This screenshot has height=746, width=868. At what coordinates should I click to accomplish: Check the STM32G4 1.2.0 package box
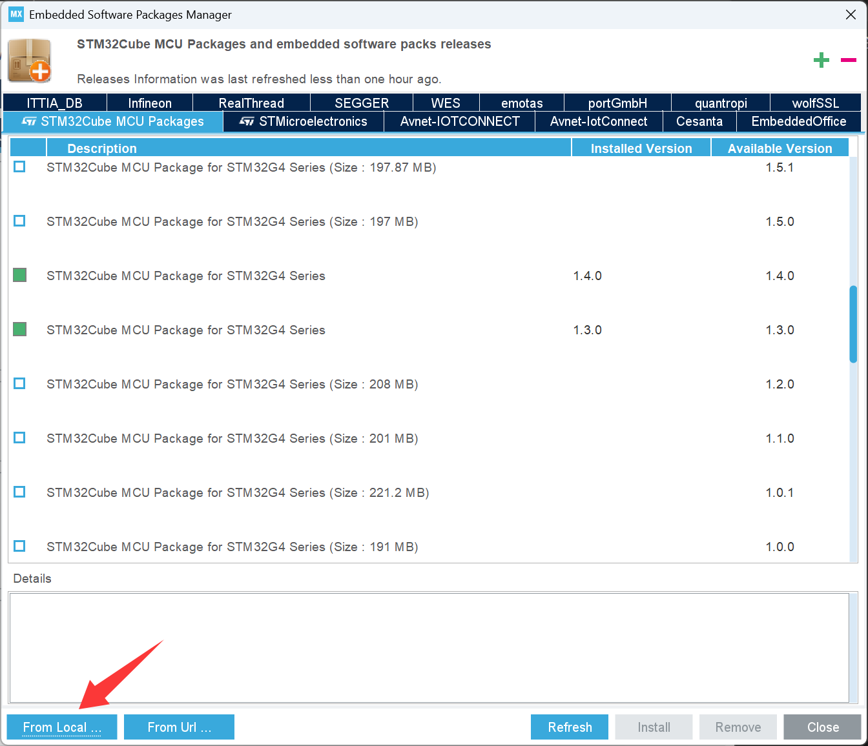pos(19,383)
